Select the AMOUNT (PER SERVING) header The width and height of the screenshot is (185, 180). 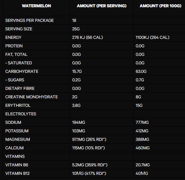click(102, 6)
